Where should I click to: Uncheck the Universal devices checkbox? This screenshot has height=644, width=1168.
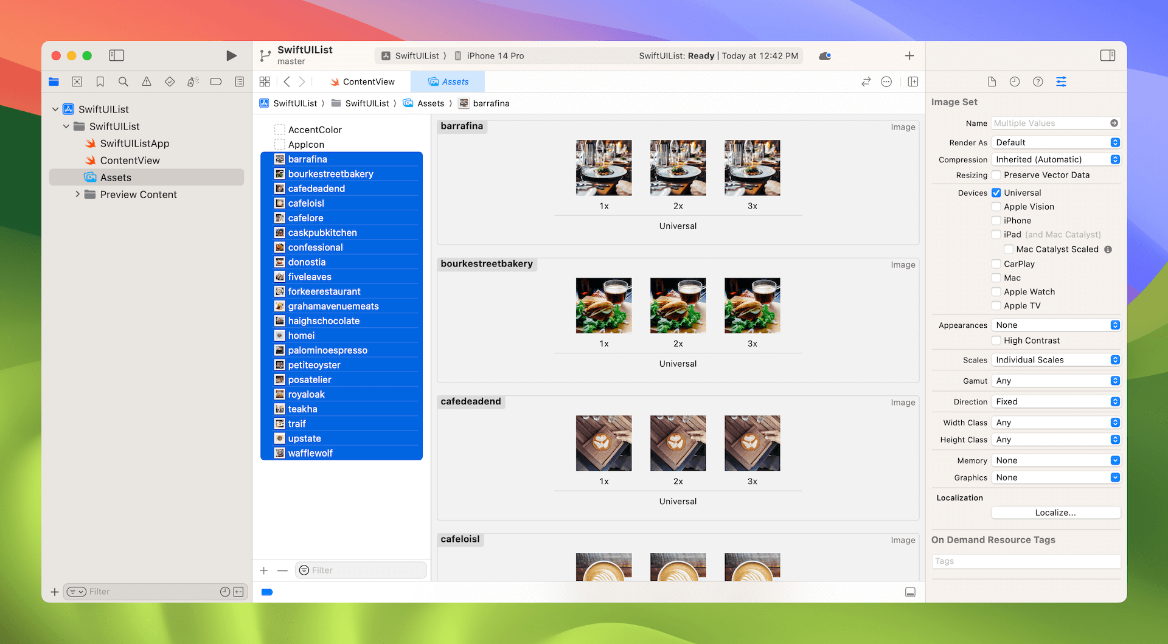996,193
